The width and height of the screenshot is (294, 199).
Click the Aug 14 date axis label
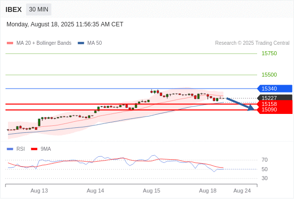click(x=95, y=191)
